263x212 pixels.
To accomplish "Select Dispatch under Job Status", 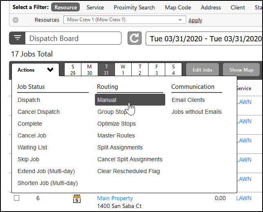I will coord(29,100).
